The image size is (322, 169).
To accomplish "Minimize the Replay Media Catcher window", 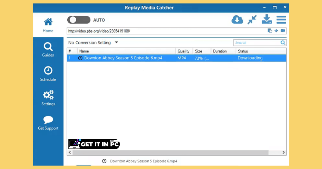I will [264, 7].
